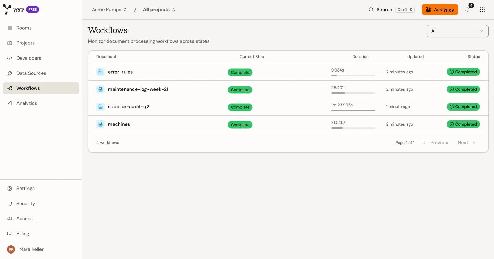Open notifications bell icon
This screenshot has width=494, height=259.
click(467, 10)
